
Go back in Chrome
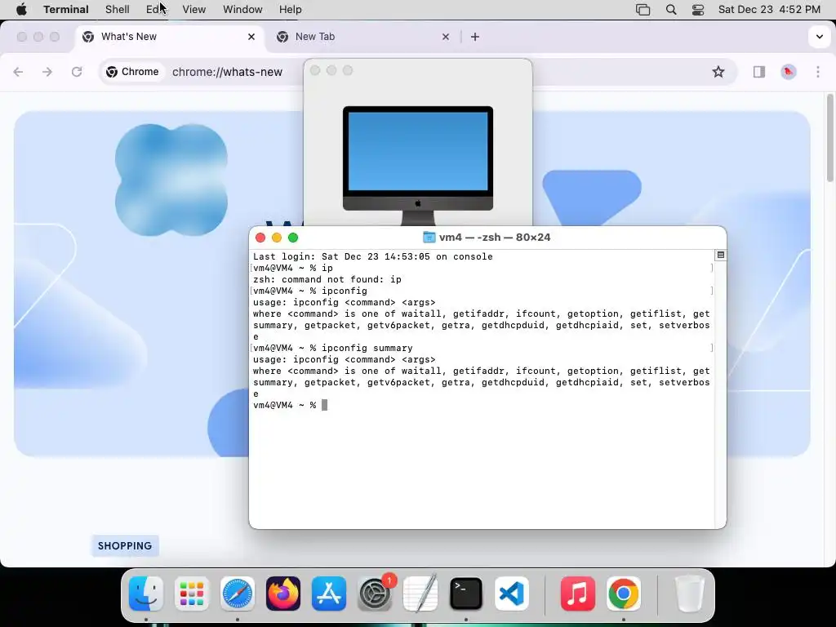[x=18, y=72]
